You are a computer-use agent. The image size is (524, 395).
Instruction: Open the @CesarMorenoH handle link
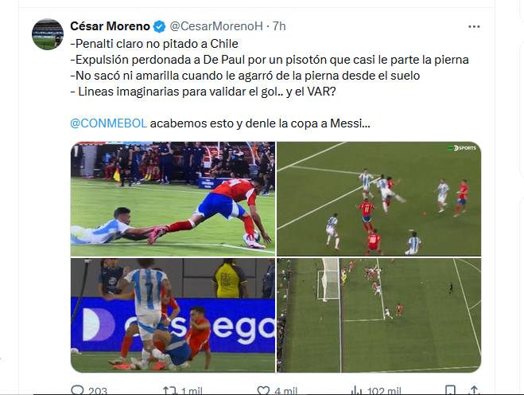216,26
